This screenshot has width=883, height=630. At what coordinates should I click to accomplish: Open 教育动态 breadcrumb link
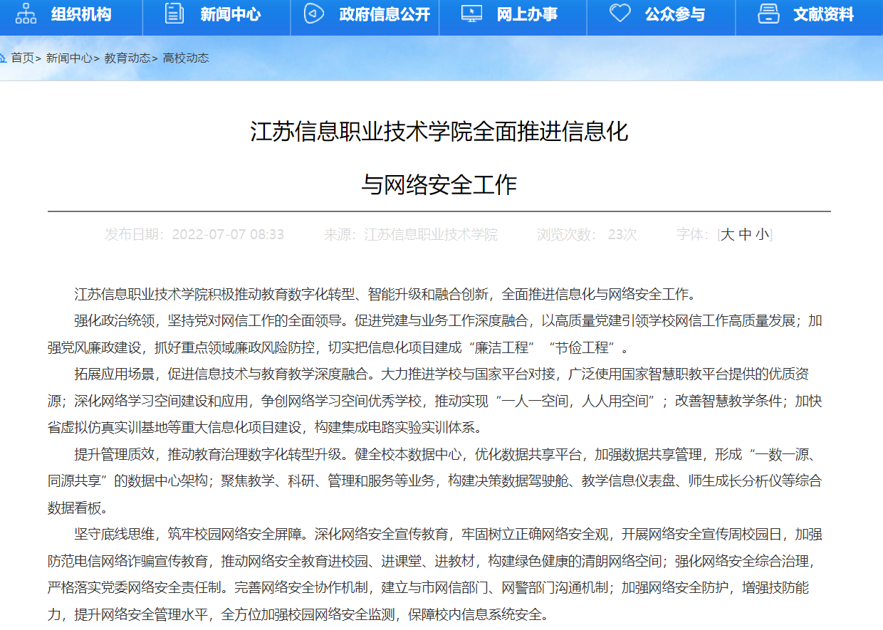[127, 58]
